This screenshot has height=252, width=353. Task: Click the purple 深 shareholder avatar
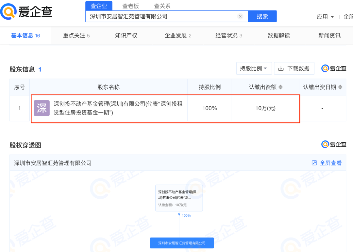[x=42, y=108]
